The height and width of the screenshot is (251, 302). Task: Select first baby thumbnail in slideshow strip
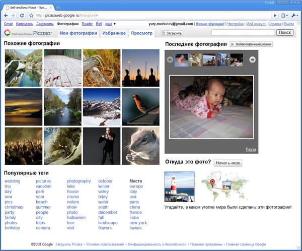pyautogui.click(x=181, y=60)
